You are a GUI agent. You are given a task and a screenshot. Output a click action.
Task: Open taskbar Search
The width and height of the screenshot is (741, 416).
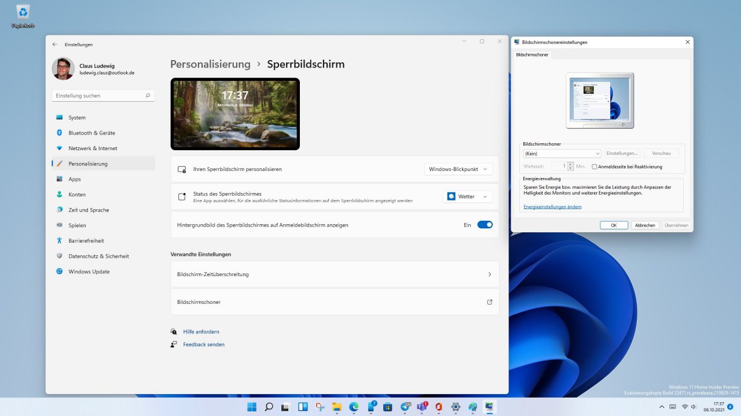269,407
